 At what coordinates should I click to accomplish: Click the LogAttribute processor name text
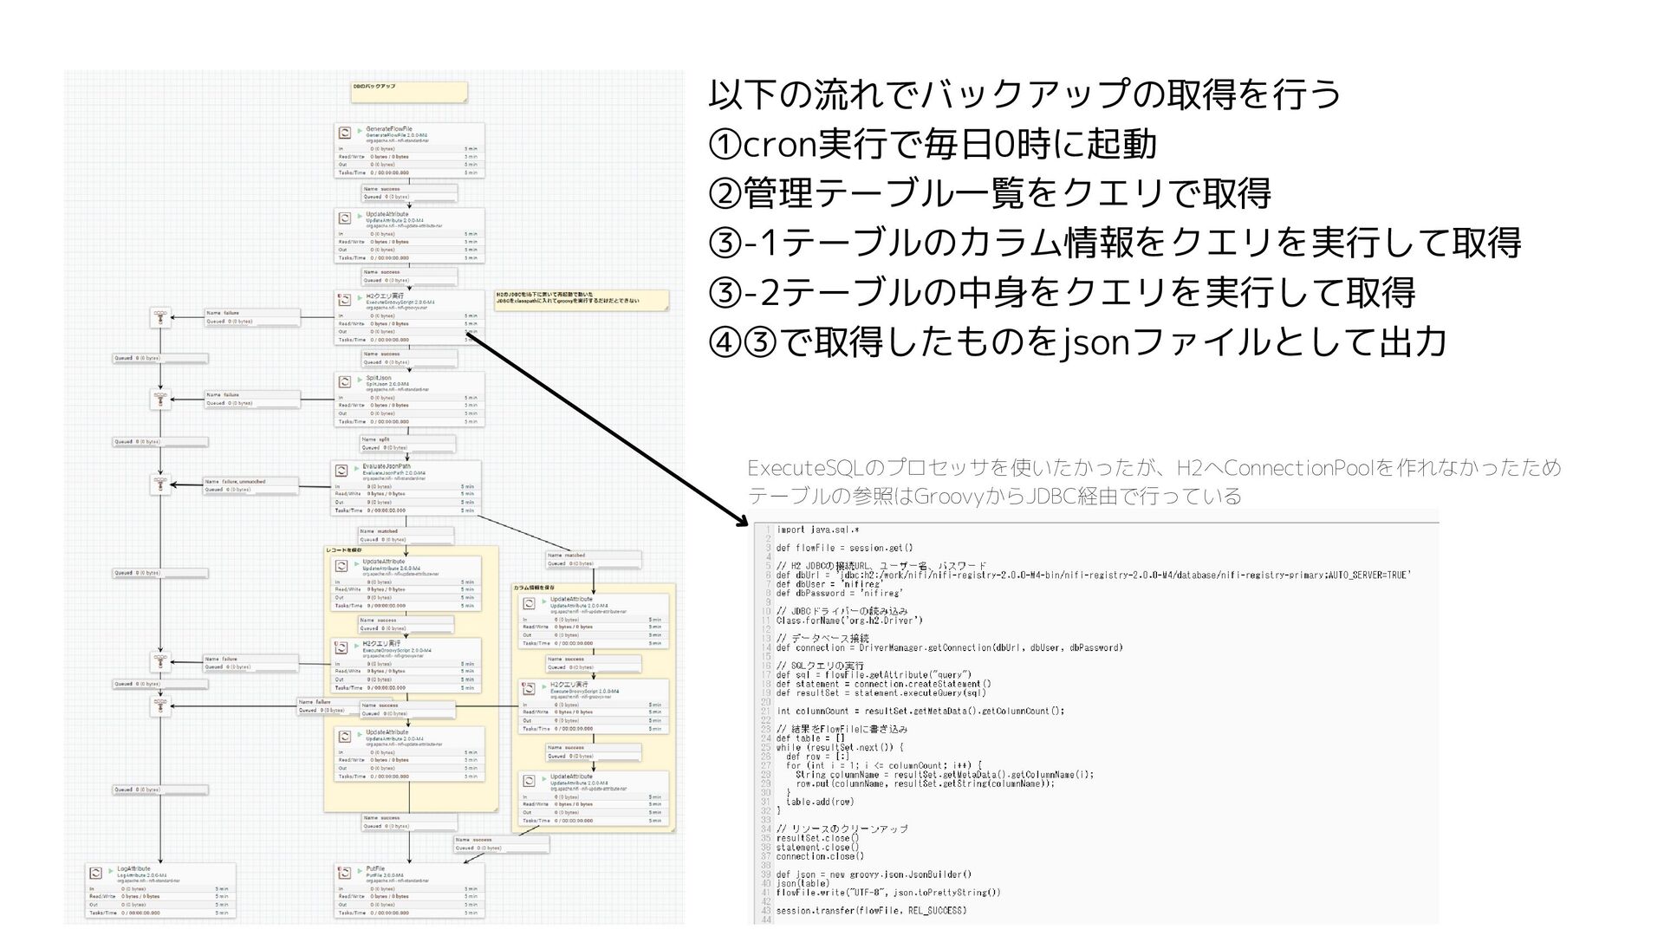click(x=133, y=868)
